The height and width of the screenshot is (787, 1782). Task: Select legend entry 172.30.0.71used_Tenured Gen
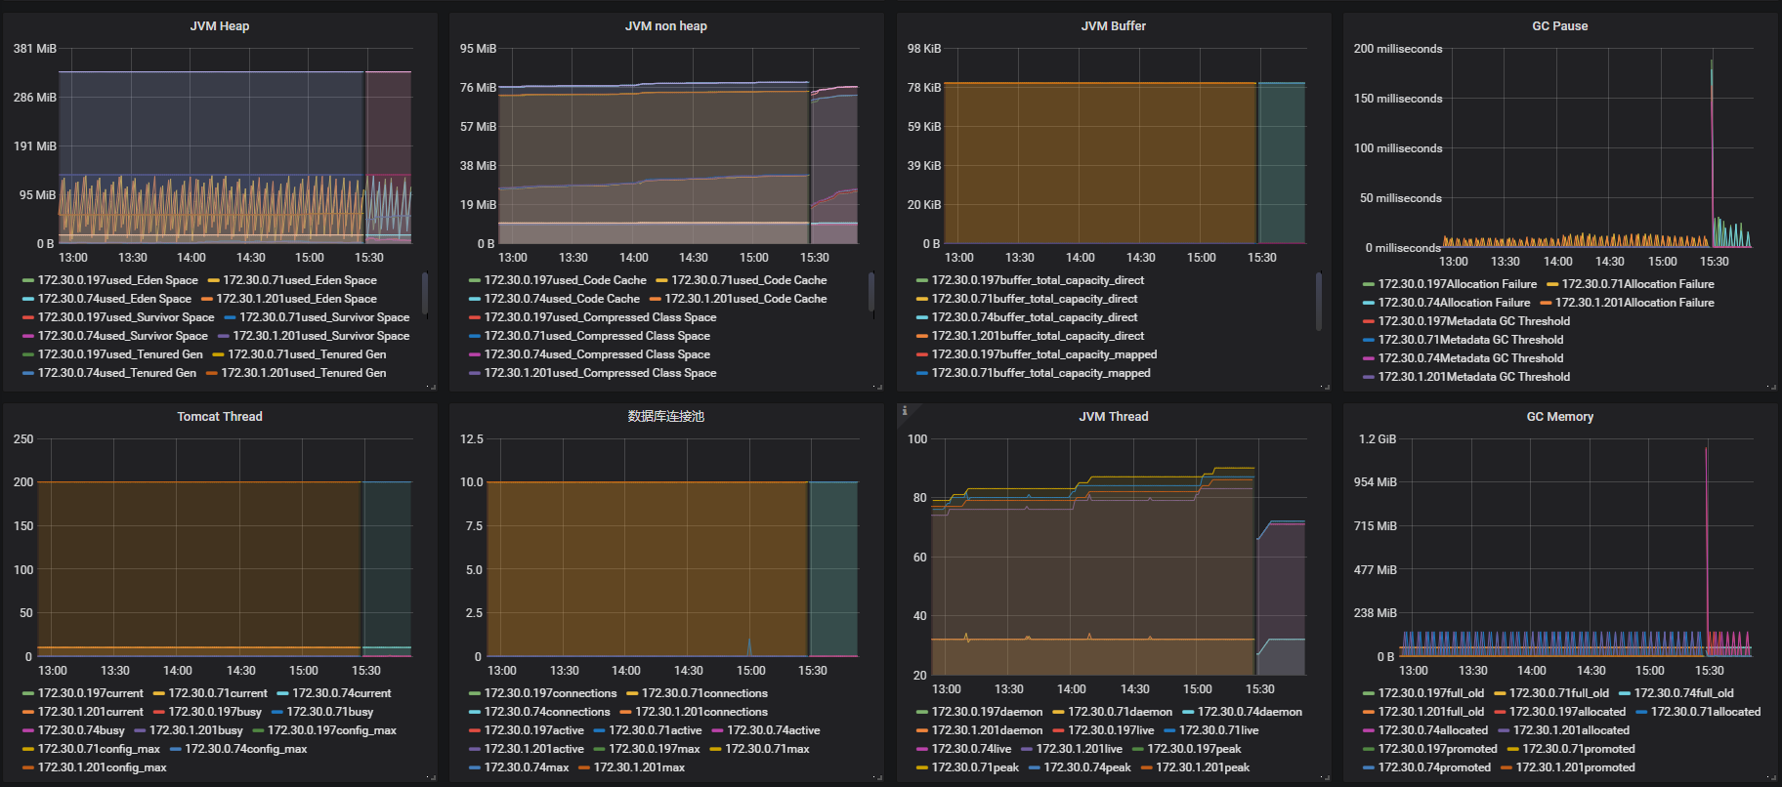(x=307, y=354)
